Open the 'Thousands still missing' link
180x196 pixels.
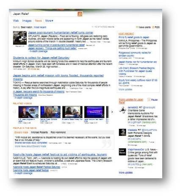25,95
